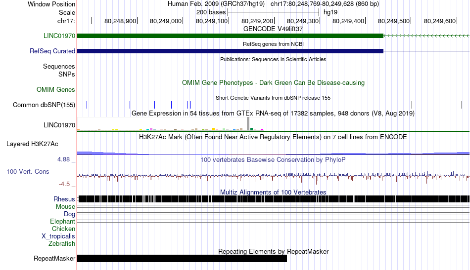
Task: Click the chr17: ruler label
Action: [66, 21]
